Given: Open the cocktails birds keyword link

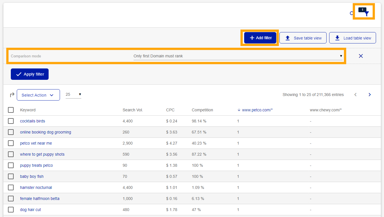Looking at the screenshot, I should (x=32, y=121).
